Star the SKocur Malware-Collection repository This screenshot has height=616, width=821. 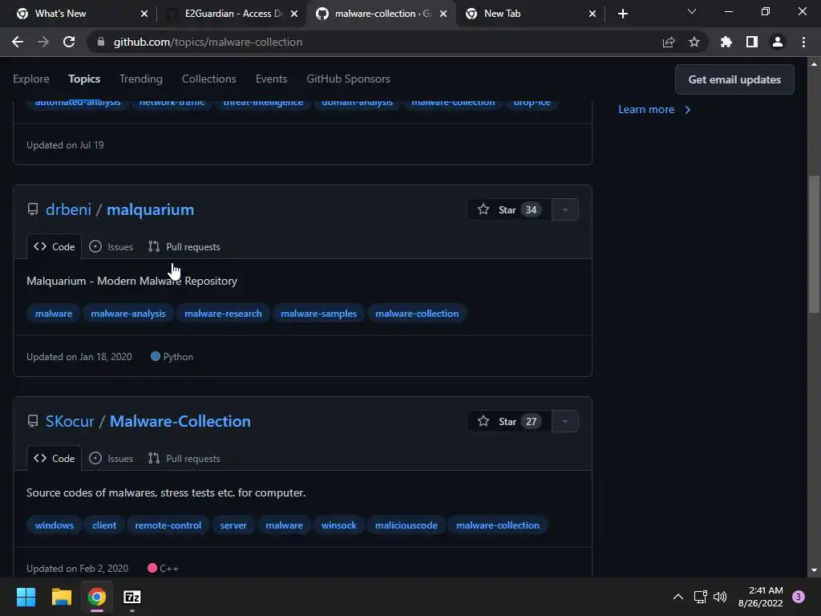coord(509,422)
